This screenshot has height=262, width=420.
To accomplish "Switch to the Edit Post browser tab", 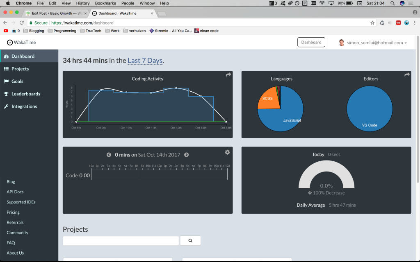I will click(x=55, y=14).
